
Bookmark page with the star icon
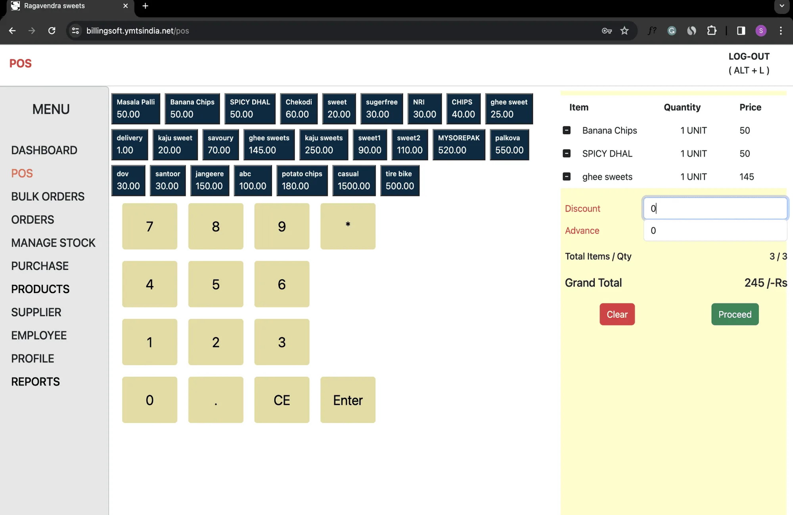624,31
